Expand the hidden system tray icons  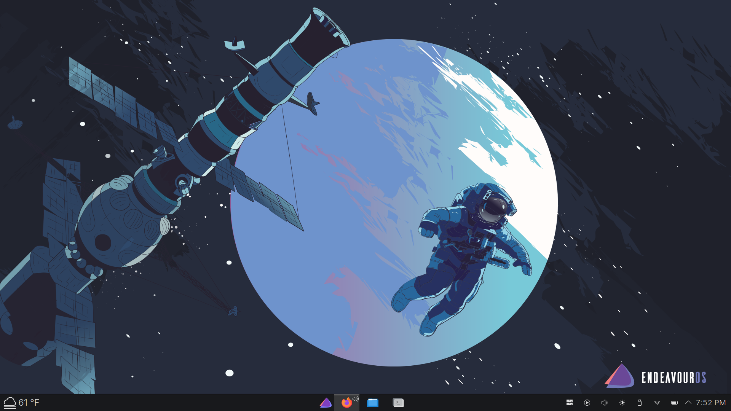pyautogui.click(x=688, y=402)
